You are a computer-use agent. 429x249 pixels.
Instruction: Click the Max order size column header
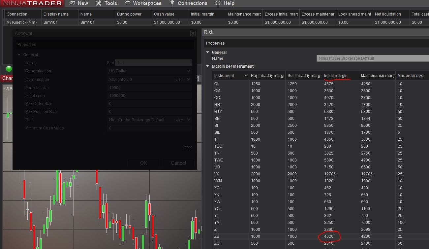tap(412, 76)
